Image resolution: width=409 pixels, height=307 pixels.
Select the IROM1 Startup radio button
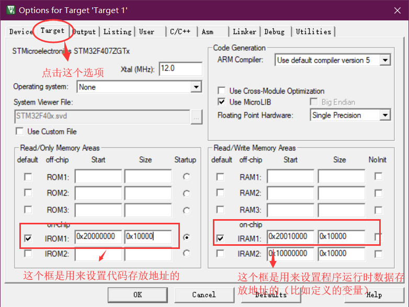click(186, 237)
